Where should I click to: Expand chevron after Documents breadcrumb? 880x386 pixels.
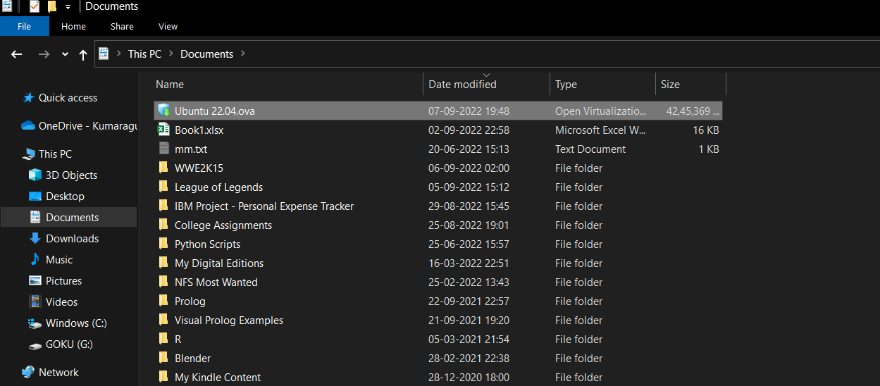pyautogui.click(x=243, y=54)
